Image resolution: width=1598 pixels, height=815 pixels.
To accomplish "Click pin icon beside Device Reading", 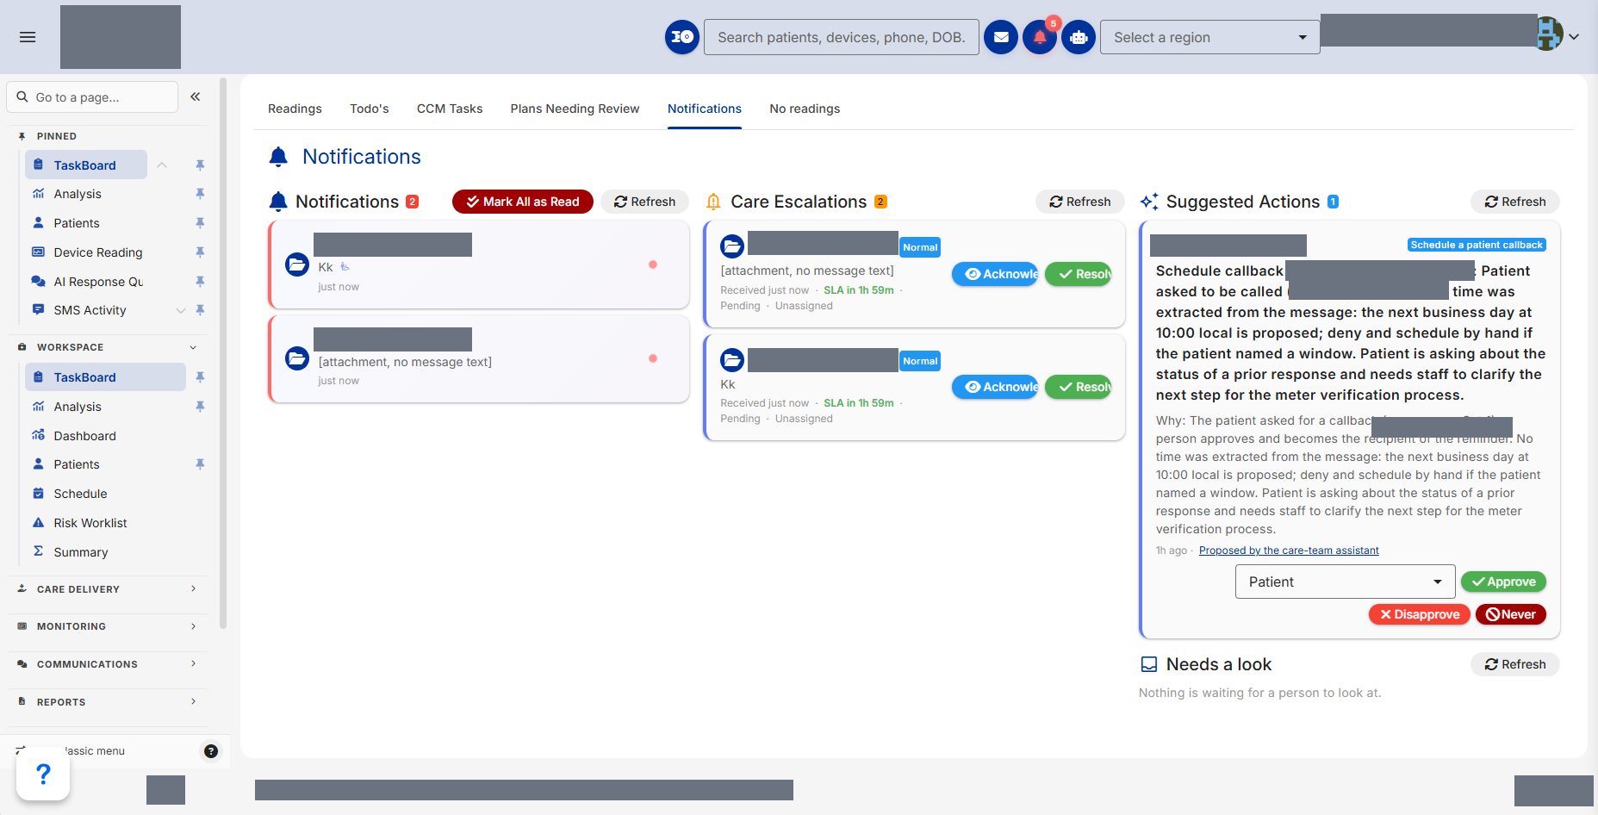I will (x=200, y=252).
